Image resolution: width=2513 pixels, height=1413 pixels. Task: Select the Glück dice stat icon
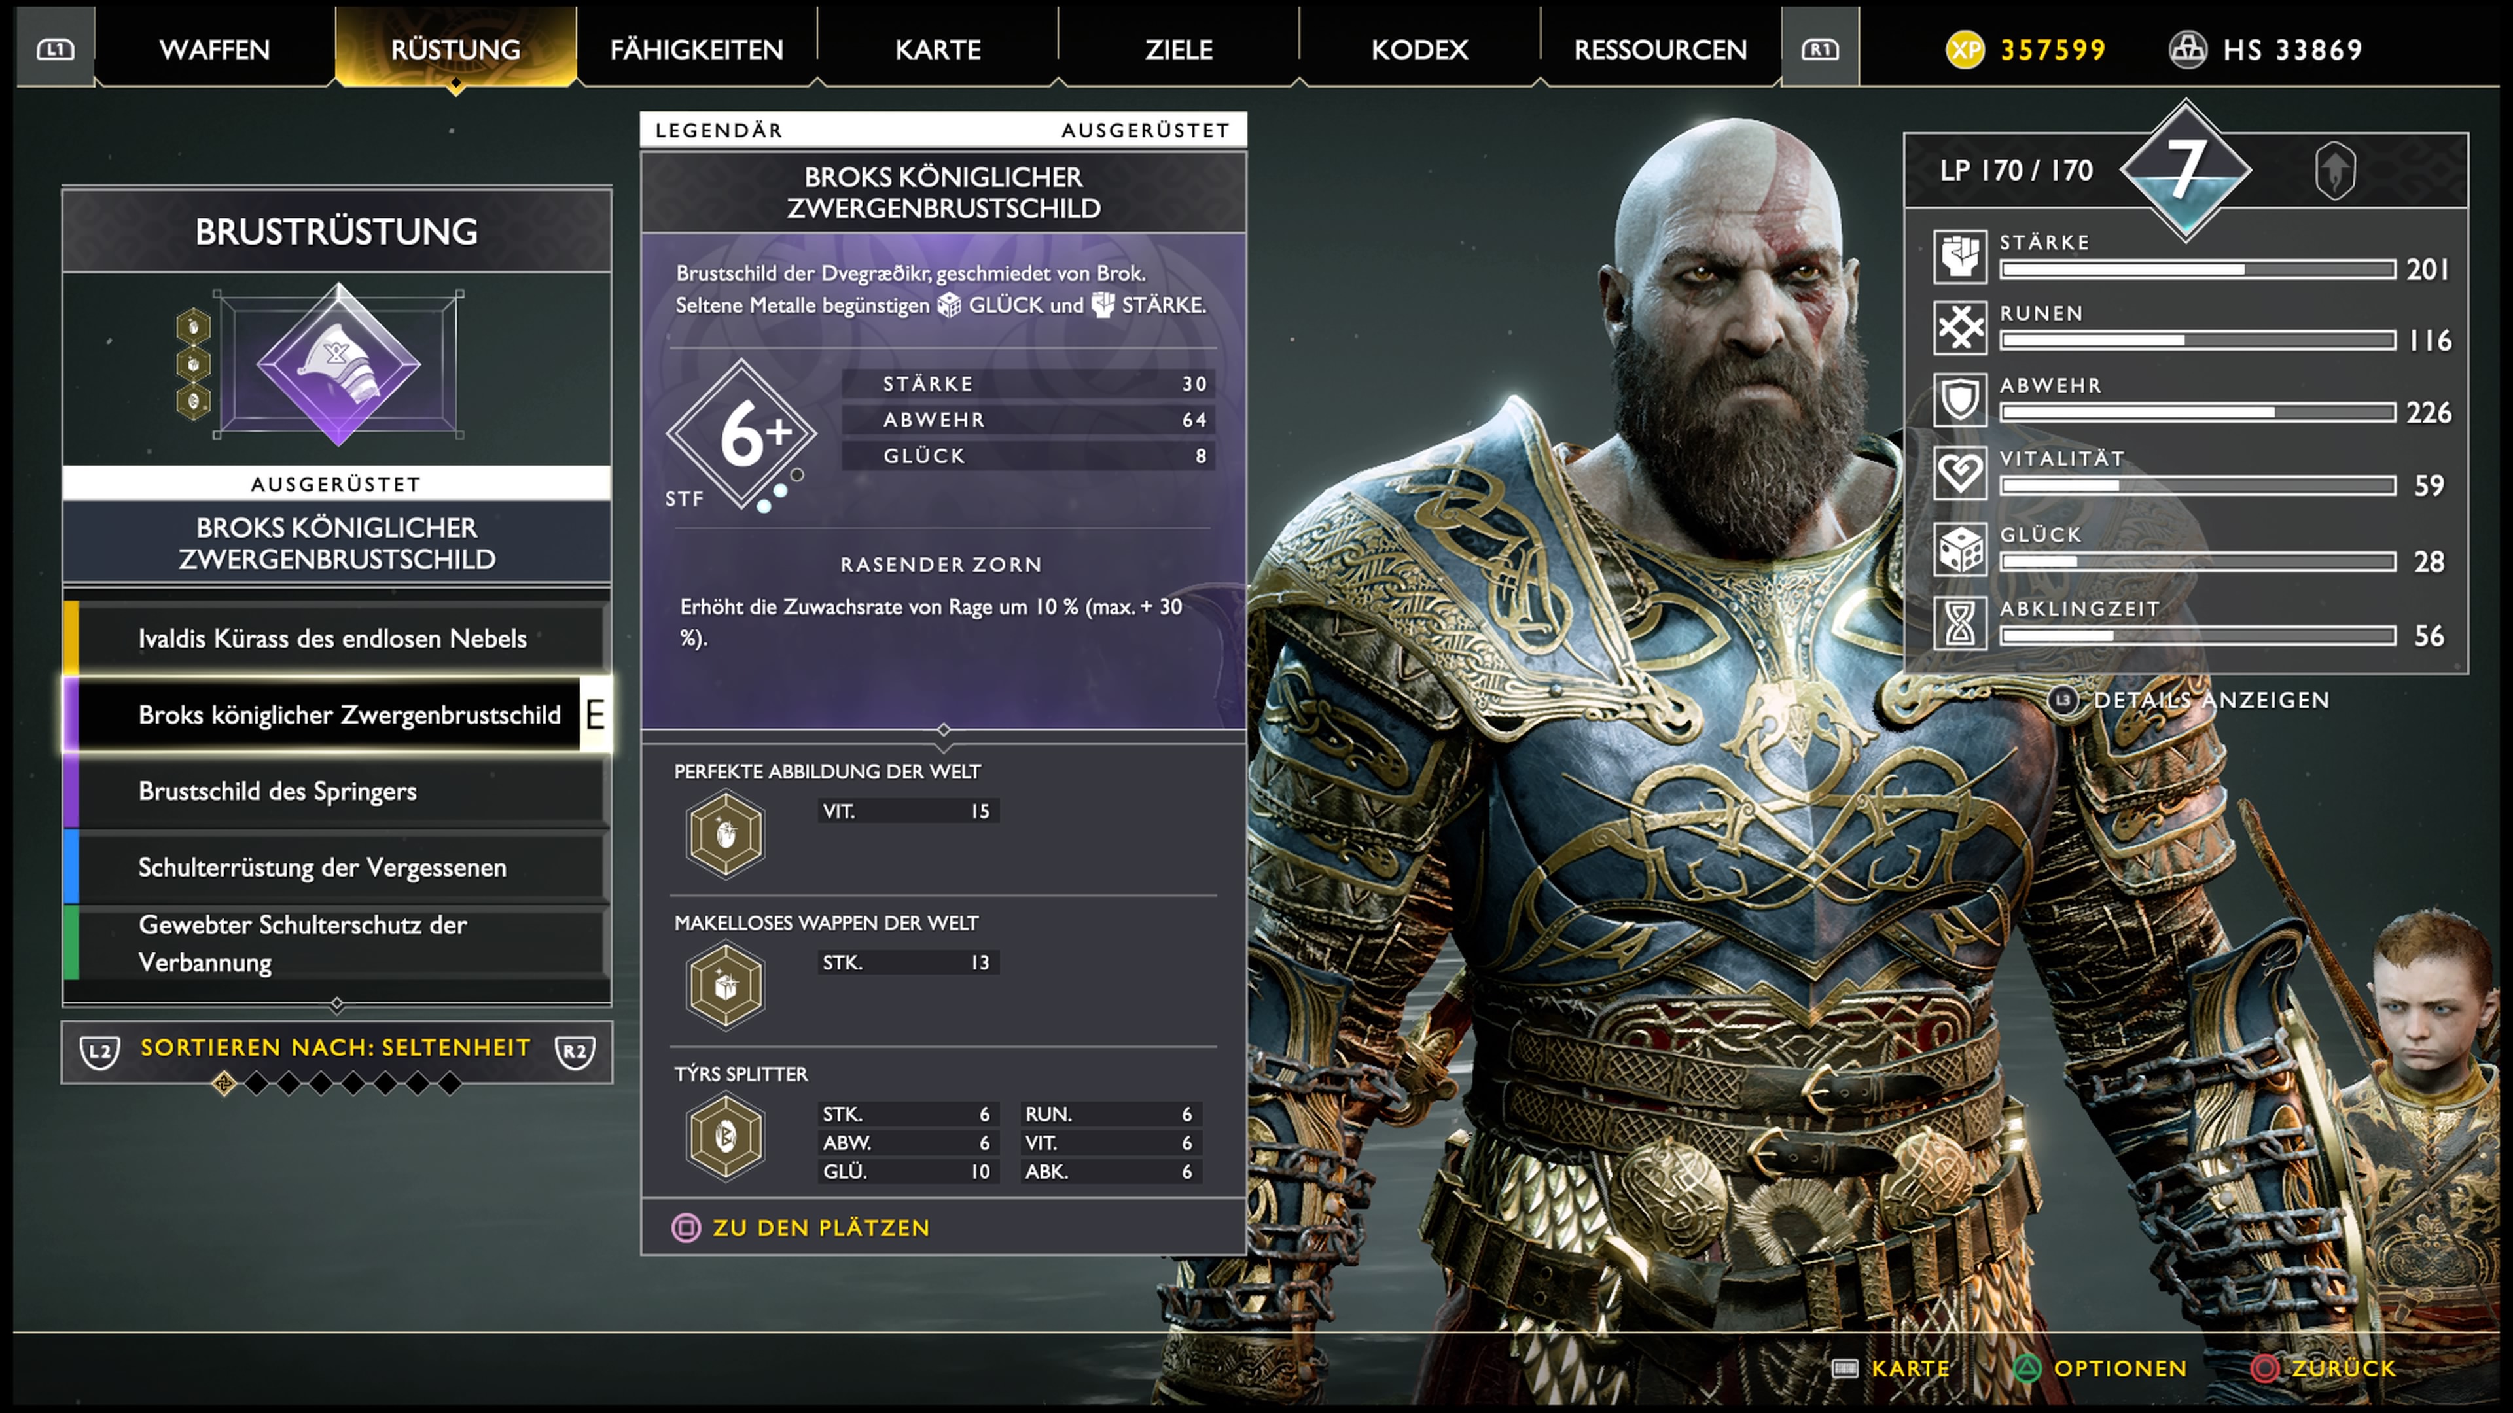click(x=1960, y=549)
